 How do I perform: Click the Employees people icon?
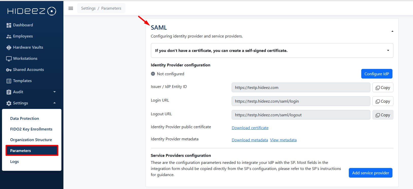click(x=9, y=36)
